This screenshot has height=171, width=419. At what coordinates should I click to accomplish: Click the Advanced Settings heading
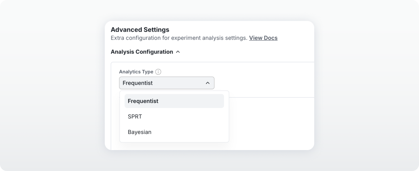coord(140,30)
